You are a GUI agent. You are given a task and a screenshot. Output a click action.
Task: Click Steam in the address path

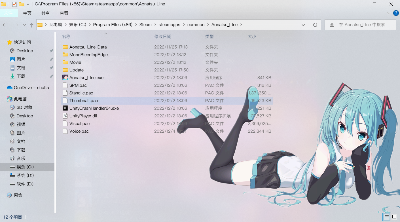click(x=145, y=25)
